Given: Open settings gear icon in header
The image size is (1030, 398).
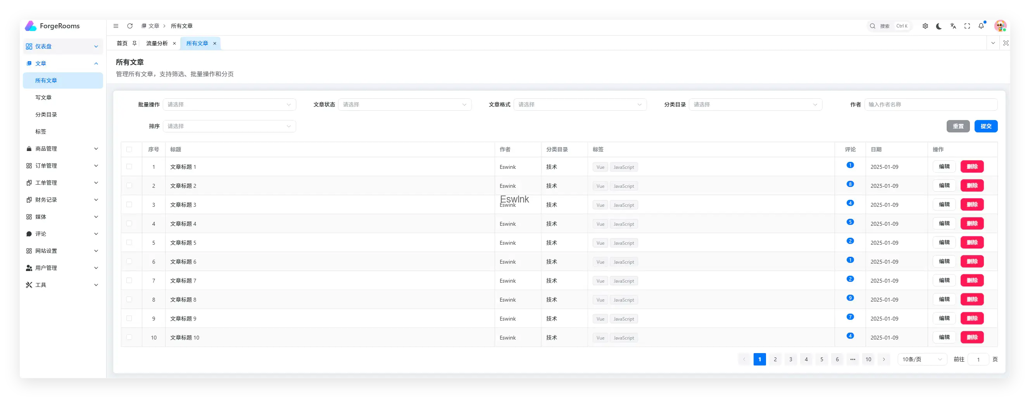Looking at the screenshot, I should tap(925, 26).
